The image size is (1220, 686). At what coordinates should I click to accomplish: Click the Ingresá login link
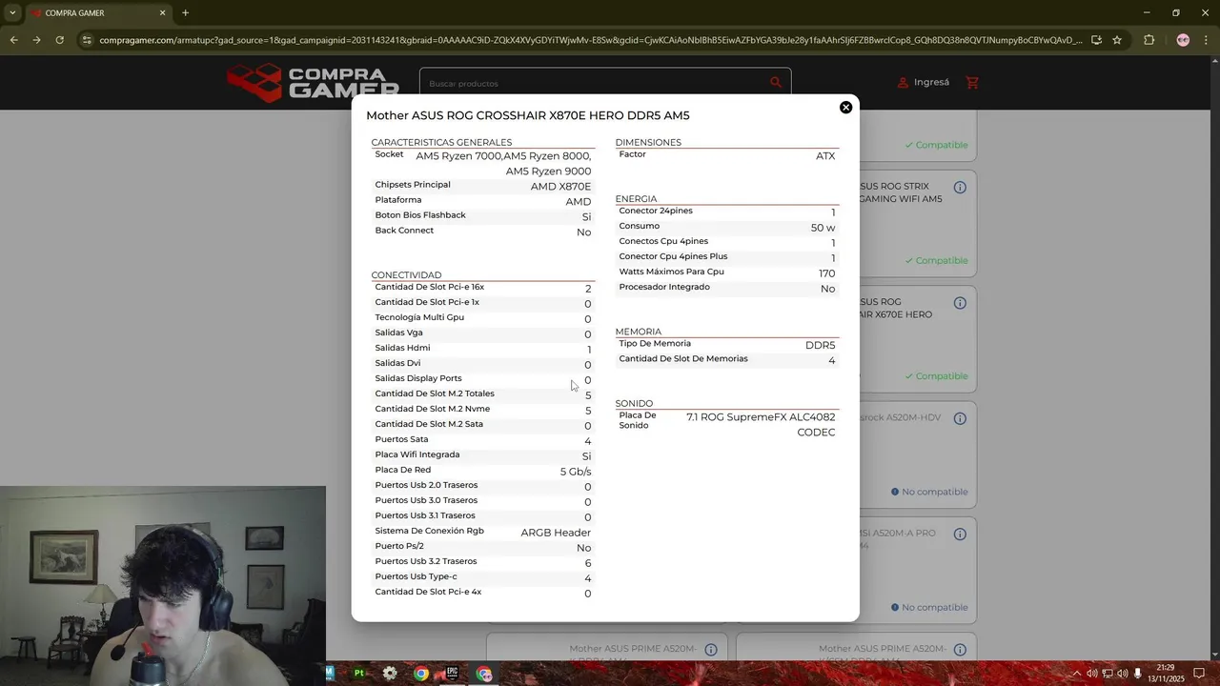tap(924, 83)
